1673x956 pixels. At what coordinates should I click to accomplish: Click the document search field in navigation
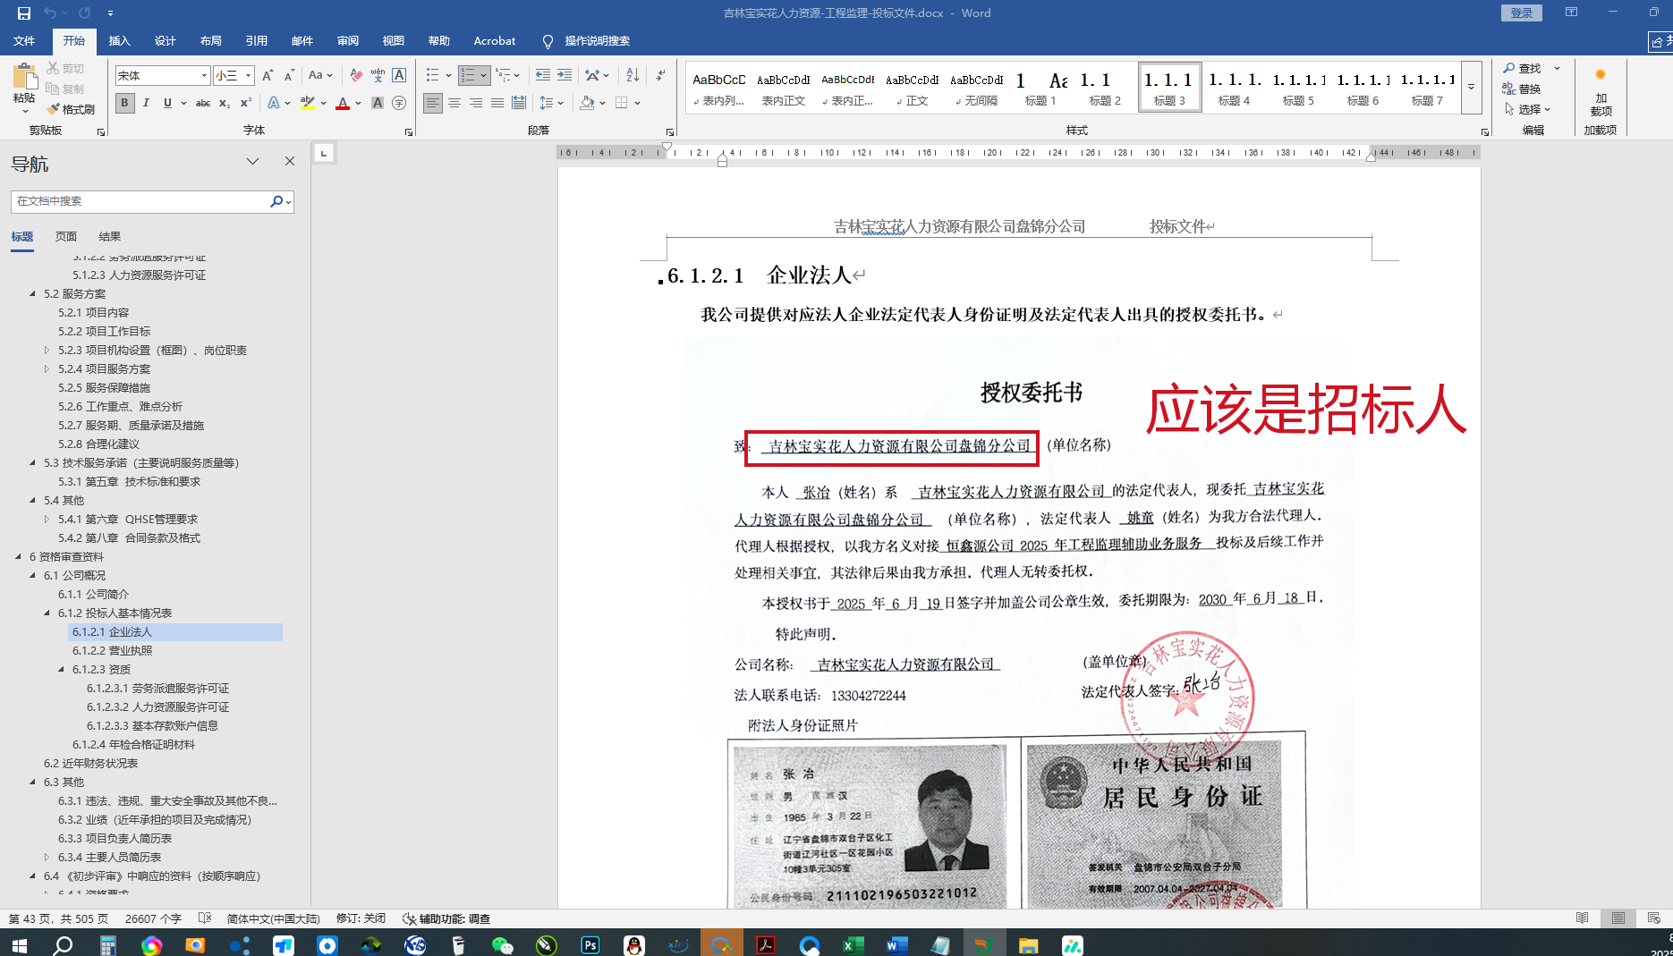[141, 201]
